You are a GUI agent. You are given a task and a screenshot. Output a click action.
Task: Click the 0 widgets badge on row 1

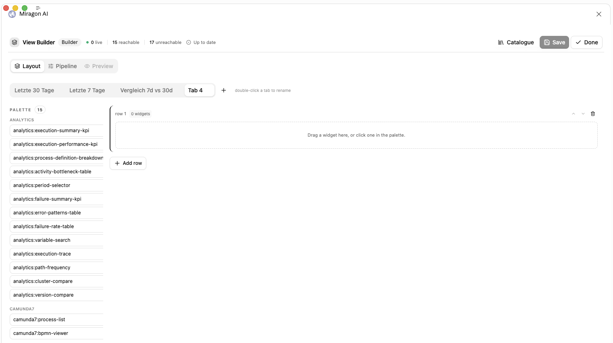click(140, 114)
